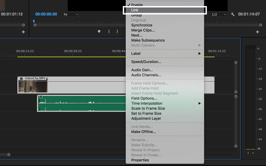The width and height of the screenshot is (266, 166).
Task: Toggle the Enable checkmark option
Action: click(x=137, y=5)
